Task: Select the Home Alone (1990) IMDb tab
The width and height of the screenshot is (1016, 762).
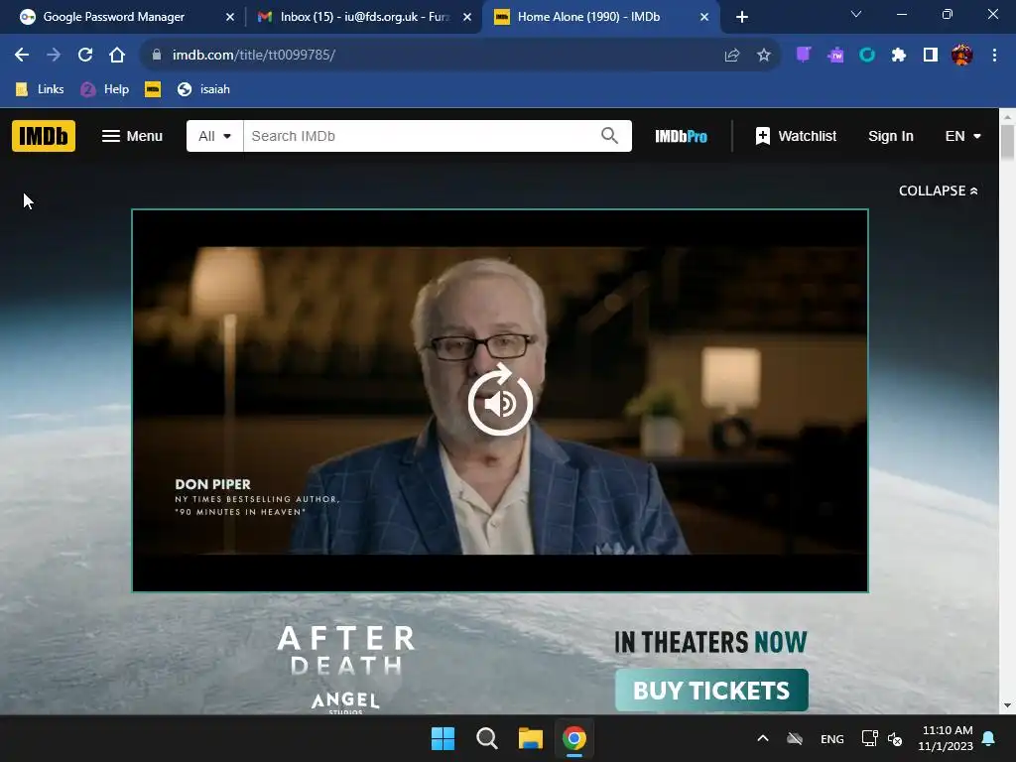Action: coord(588,17)
